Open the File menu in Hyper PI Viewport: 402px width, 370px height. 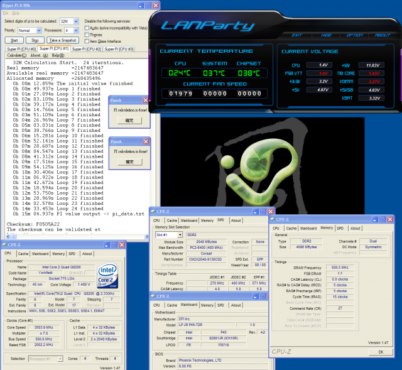click(6, 13)
